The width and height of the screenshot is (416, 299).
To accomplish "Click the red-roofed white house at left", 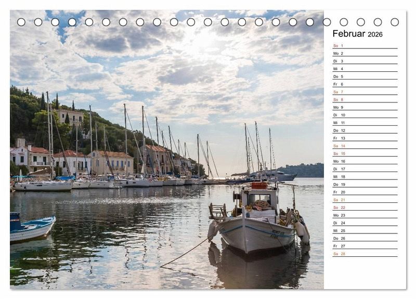I will tap(31, 156).
